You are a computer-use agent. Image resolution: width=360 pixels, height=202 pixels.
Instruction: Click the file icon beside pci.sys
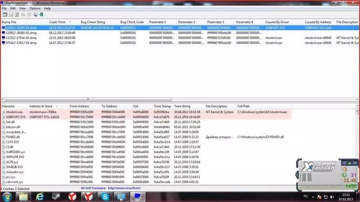tap(4, 177)
